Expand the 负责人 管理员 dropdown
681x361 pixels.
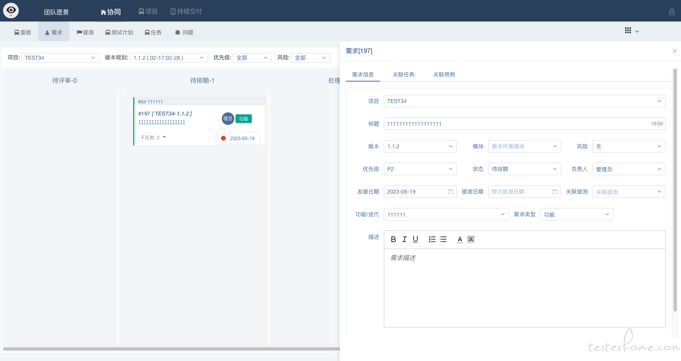pyautogui.click(x=629, y=169)
